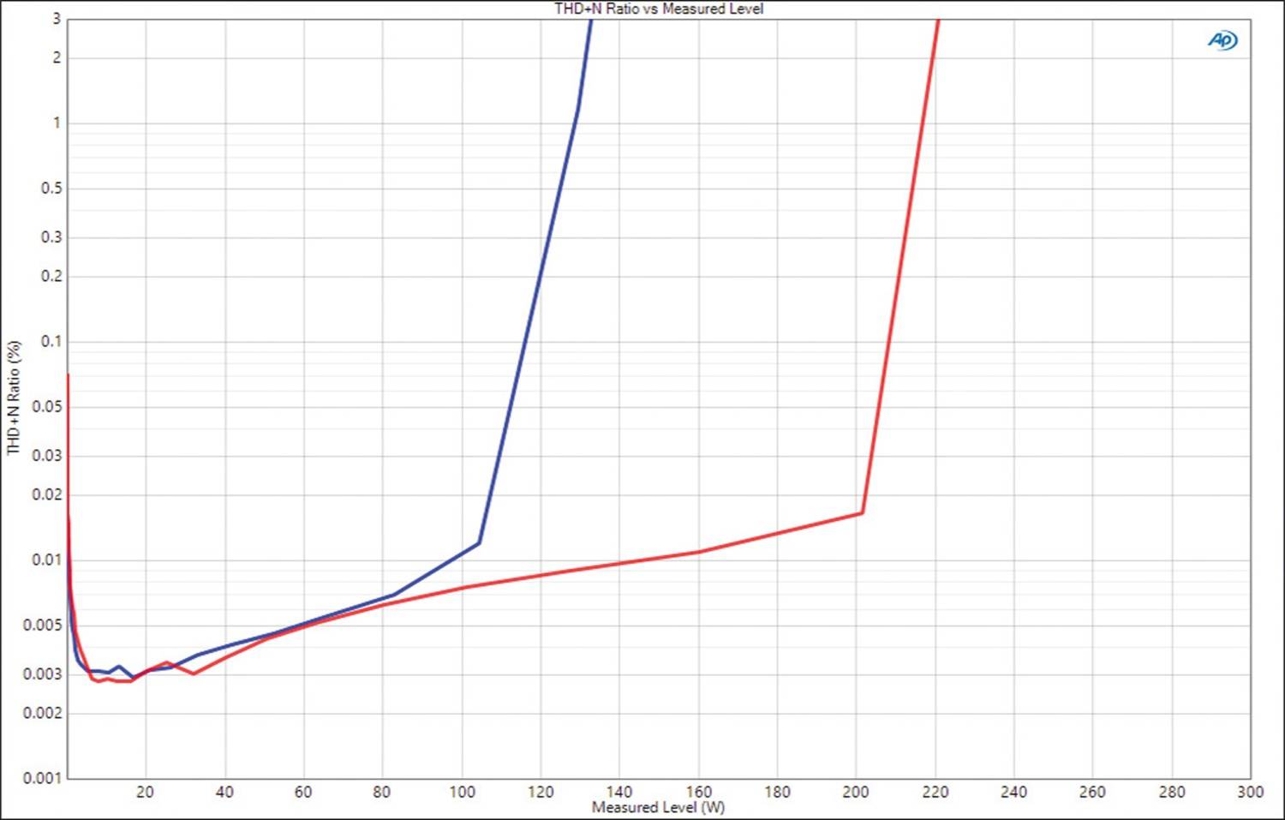Click the 'THD+N Ratio (%)' axis label
The width and height of the screenshot is (1285, 820).
(13, 398)
